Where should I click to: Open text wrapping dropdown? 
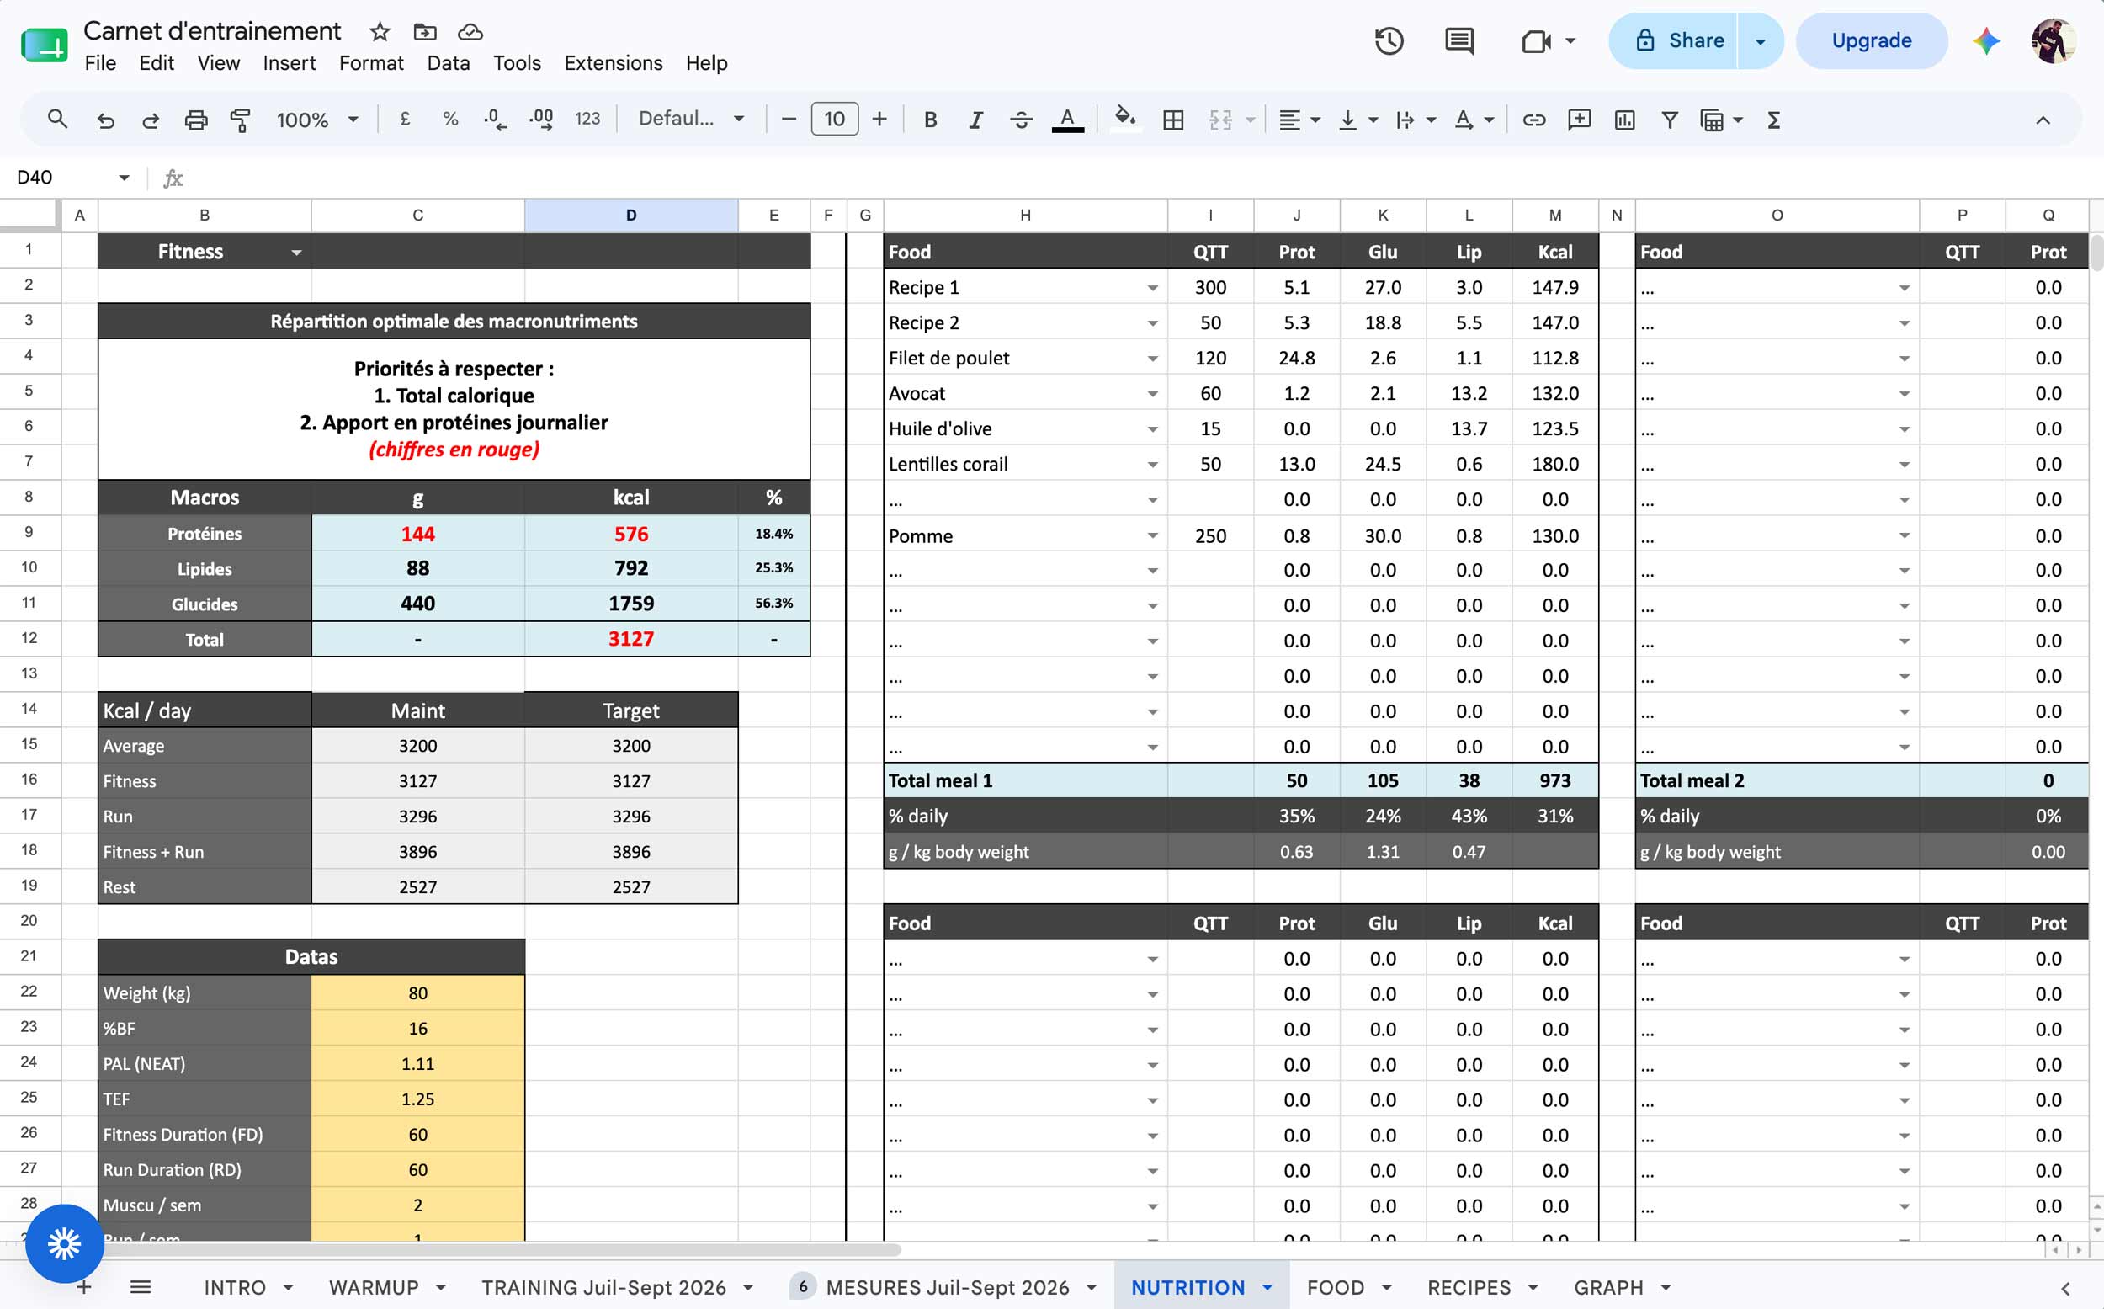coord(1415,120)
